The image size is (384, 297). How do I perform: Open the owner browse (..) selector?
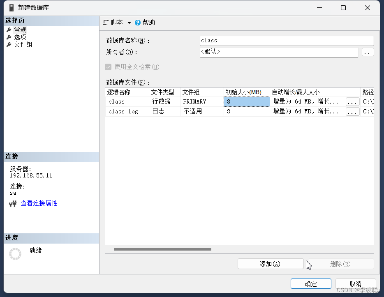[368, 52]
